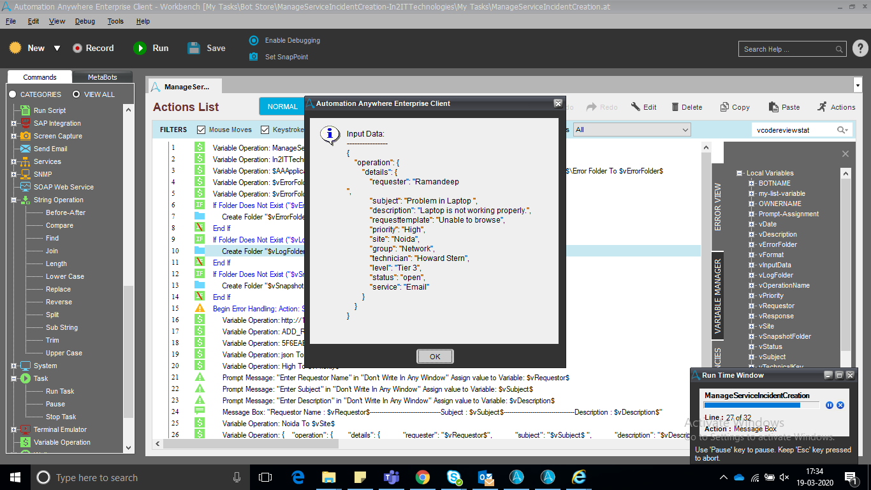Switch to the MetaBots tab
This screenshot has height=490, width=871.
point(102,77)
